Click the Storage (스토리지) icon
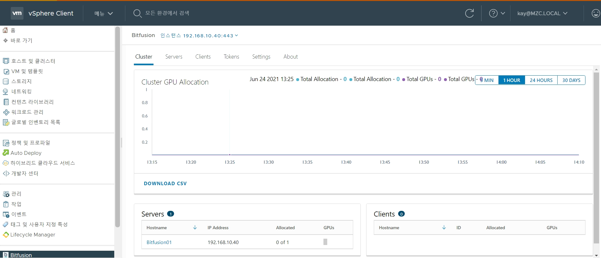Screen dimensions: 601x258 click(6, 81)
